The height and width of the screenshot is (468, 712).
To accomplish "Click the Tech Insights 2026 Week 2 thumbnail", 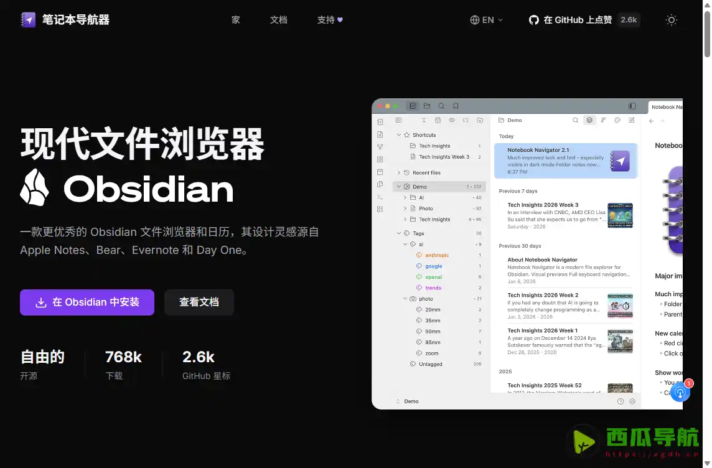I will [620, 306].
